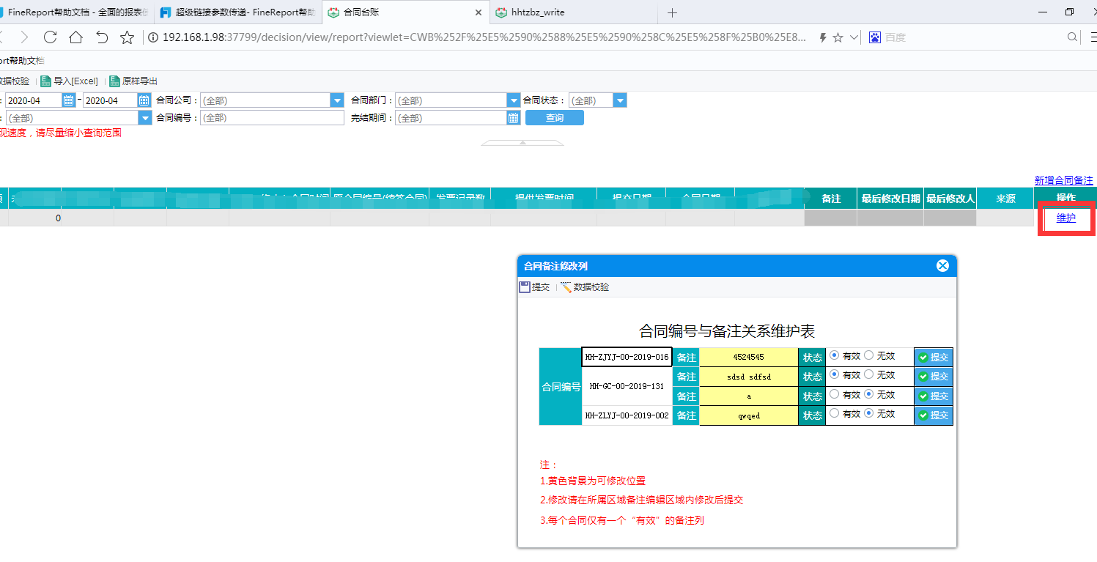This screenshot has height=562, width=1097.
Task: Expand the 合同部门 dropdown
Action: (513, 100)
